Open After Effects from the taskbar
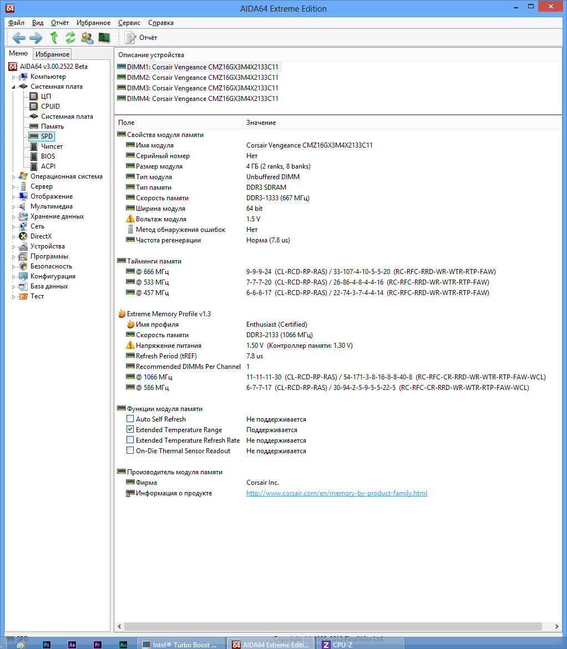 (x=72, y=645)
